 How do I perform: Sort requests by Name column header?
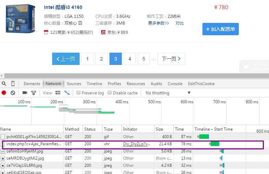pyautogui.click(x=32, y=129)
